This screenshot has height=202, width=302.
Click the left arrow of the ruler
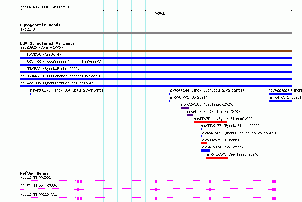21,11
